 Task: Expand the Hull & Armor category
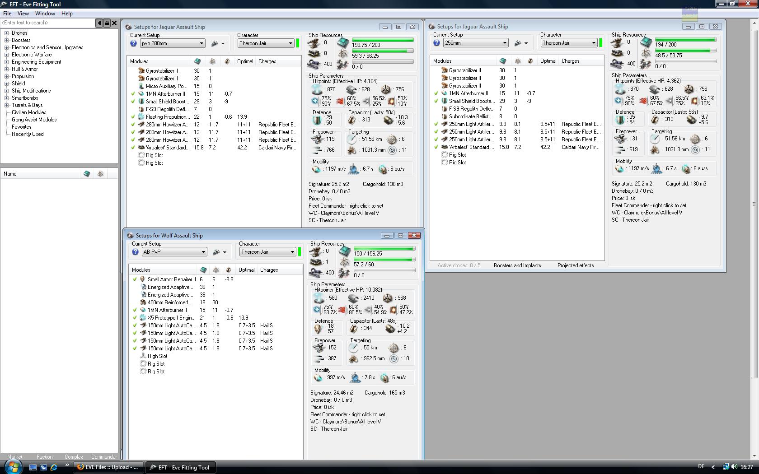click(x=7, y=69)
